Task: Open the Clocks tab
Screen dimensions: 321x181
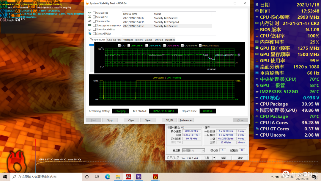Action: [148, 40]
